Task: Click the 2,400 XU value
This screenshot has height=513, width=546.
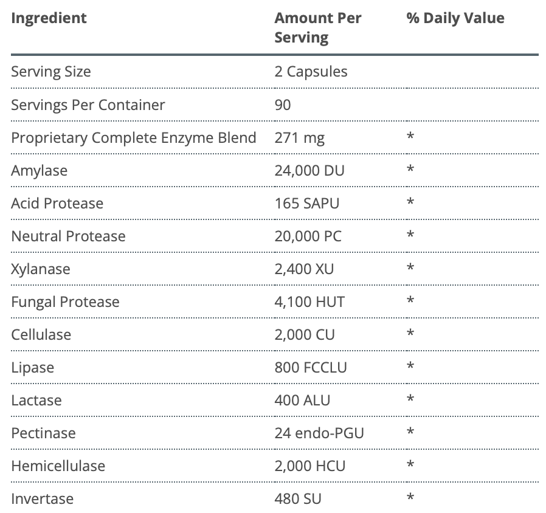Action: tap(304, 269)
